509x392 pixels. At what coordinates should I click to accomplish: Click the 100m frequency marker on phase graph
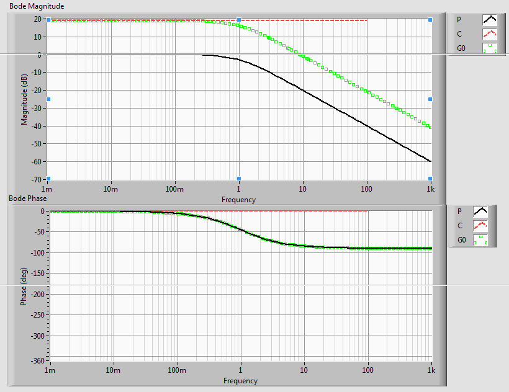(177, 370)
